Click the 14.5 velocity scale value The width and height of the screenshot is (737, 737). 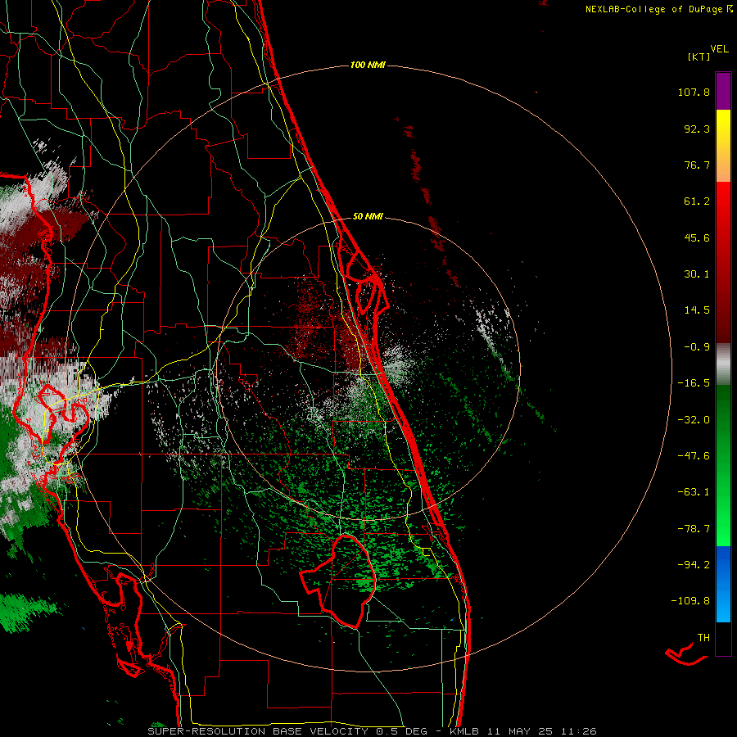697,310
